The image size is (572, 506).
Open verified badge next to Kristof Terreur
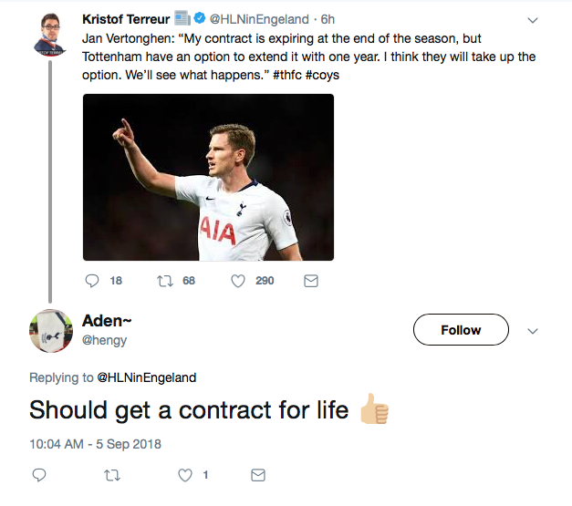coord(200,18)
